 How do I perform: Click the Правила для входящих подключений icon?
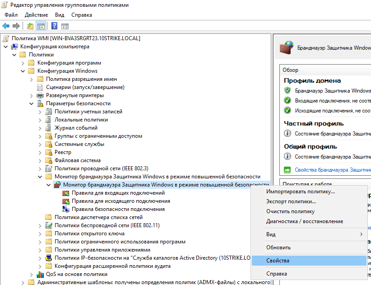[x=66, y=193]
